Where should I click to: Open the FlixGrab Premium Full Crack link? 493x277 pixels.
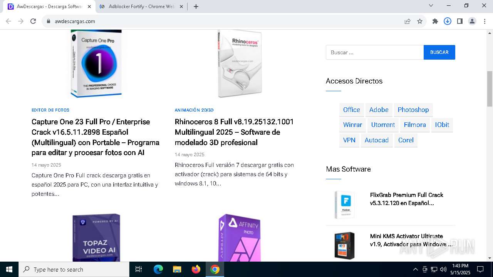click(407, 199)
